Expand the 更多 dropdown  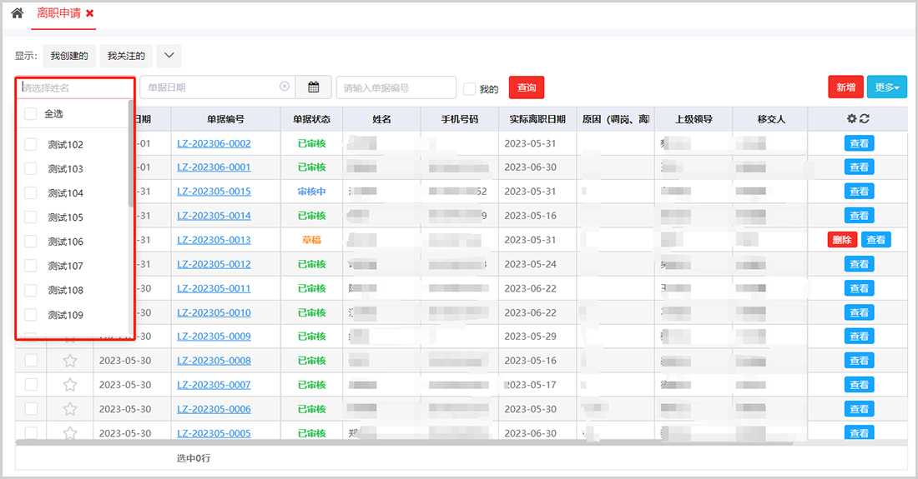tap(886, 87)
